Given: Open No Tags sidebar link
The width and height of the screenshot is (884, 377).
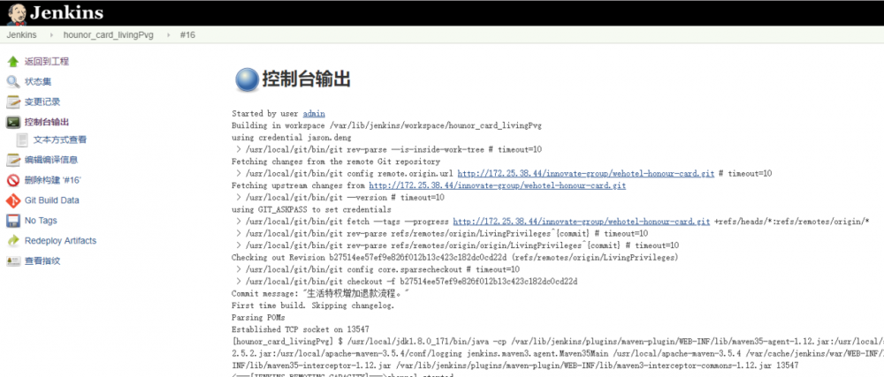Looking at the screenshot, I should pyautogui.click(x=41, y=221).
